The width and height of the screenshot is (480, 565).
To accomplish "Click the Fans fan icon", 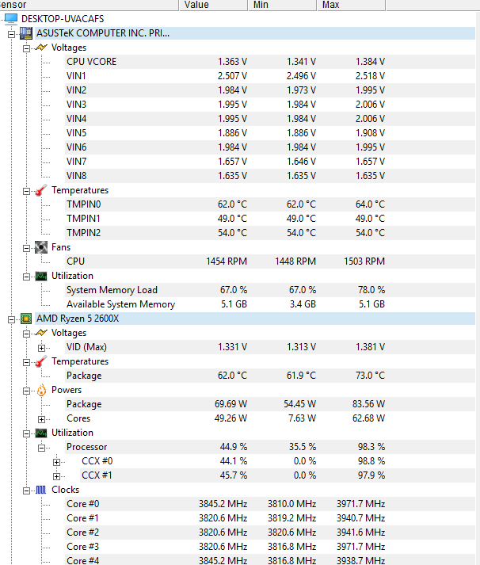I will click(x=41, y=247).
